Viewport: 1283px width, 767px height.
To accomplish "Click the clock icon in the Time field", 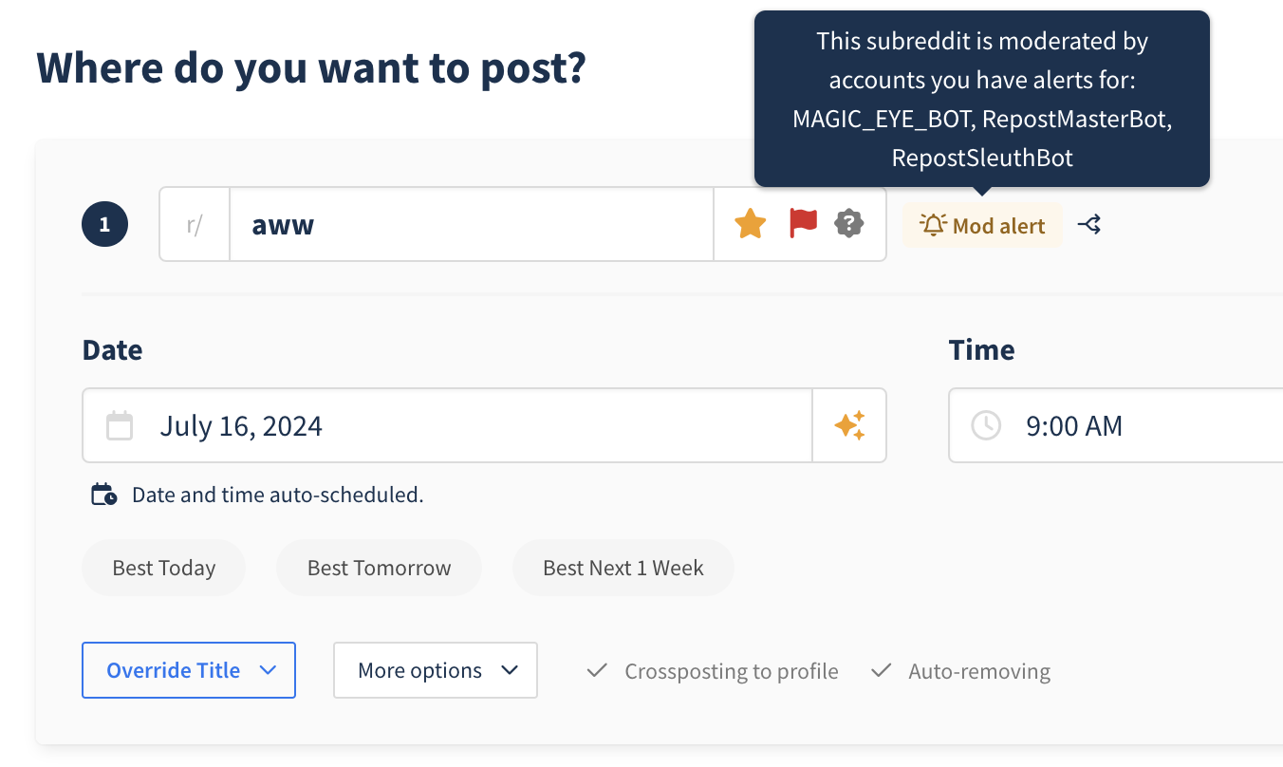I will coord(986,425).
